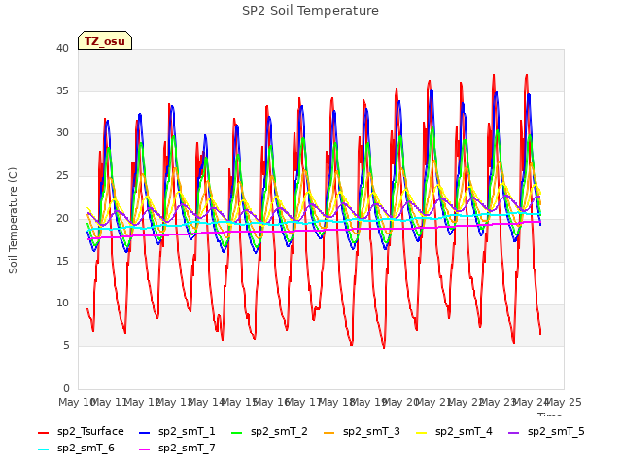Toggle sp2_smT_2 series in the legend
Image resolution: width=622 pixels, height=467 pixels.
pyautogui.click(x=270, y=431)
